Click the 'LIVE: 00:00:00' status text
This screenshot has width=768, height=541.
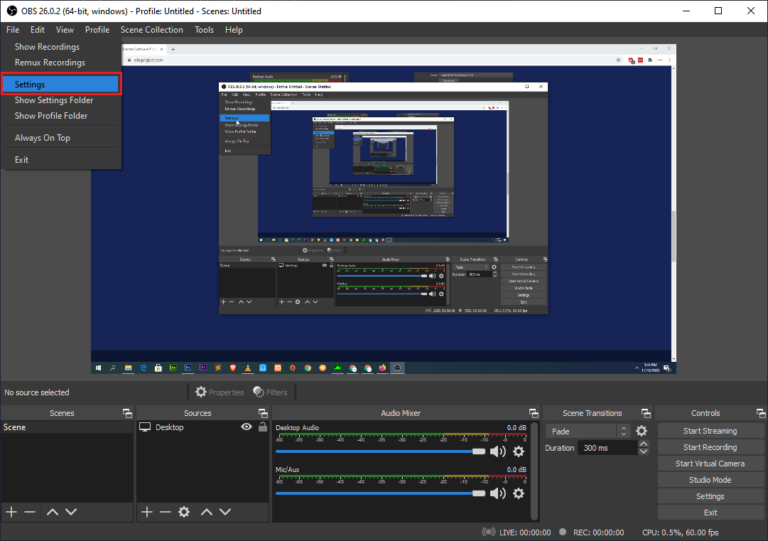coord(525,532)
